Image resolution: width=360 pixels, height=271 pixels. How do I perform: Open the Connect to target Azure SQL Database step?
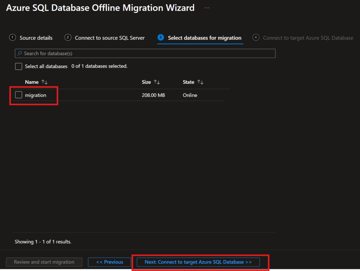tap(308, 38)
